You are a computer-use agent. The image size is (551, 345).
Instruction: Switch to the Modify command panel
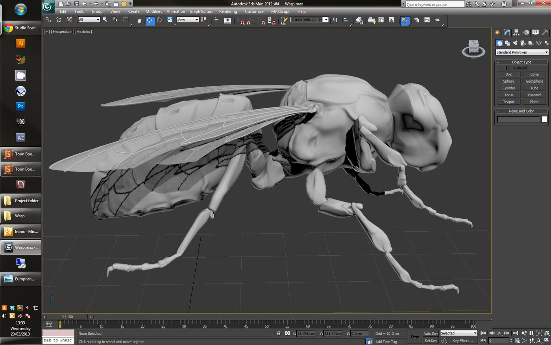tap(507, 33)
